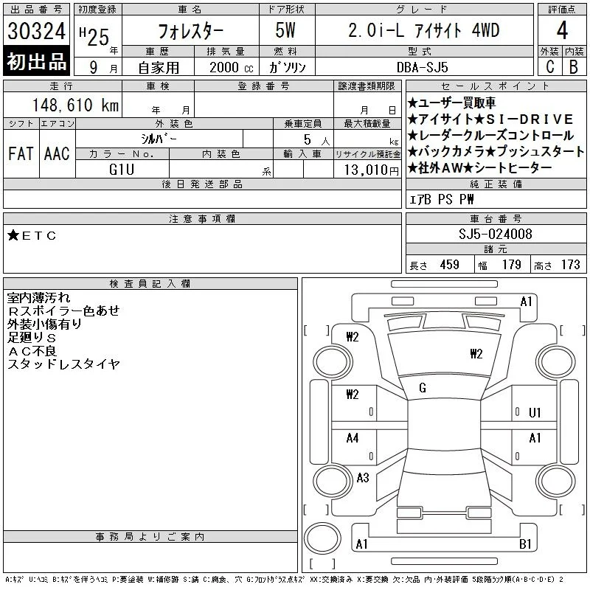Click the overall grade score 4

[562, 30]
